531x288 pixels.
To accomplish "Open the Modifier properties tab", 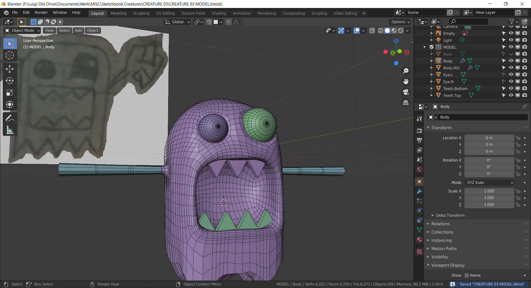I will tap(419, 191).
